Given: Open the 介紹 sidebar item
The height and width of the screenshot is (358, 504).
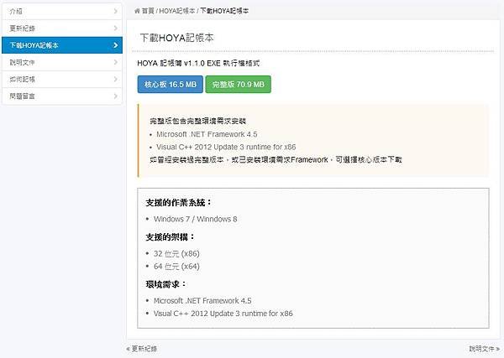Looking at the screenshot, I should (x=62, y=11).
